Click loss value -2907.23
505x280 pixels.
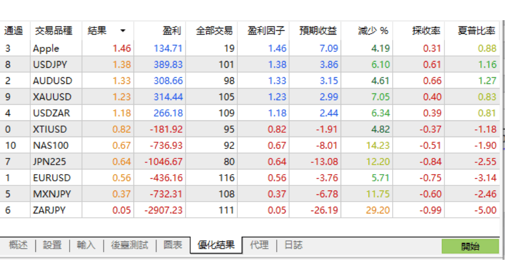point(163,210)
